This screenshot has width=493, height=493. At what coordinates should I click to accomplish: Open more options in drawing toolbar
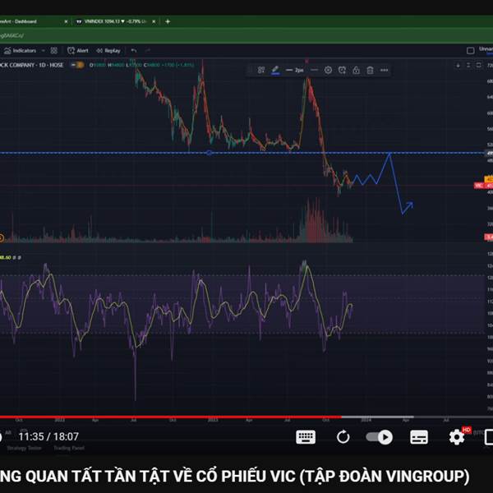click(384, 70)
